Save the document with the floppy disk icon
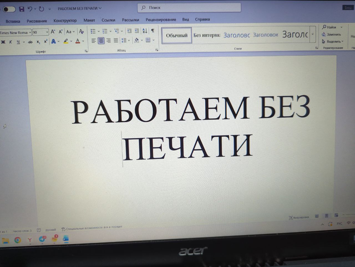 (21, 9)
